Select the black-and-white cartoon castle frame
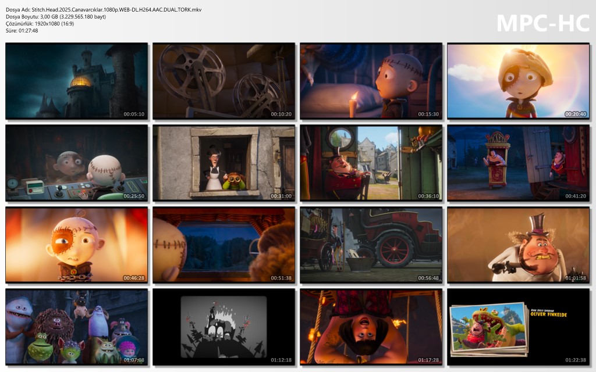The width and height of the screenshot is (596, 372). click(x=223, y=327)
